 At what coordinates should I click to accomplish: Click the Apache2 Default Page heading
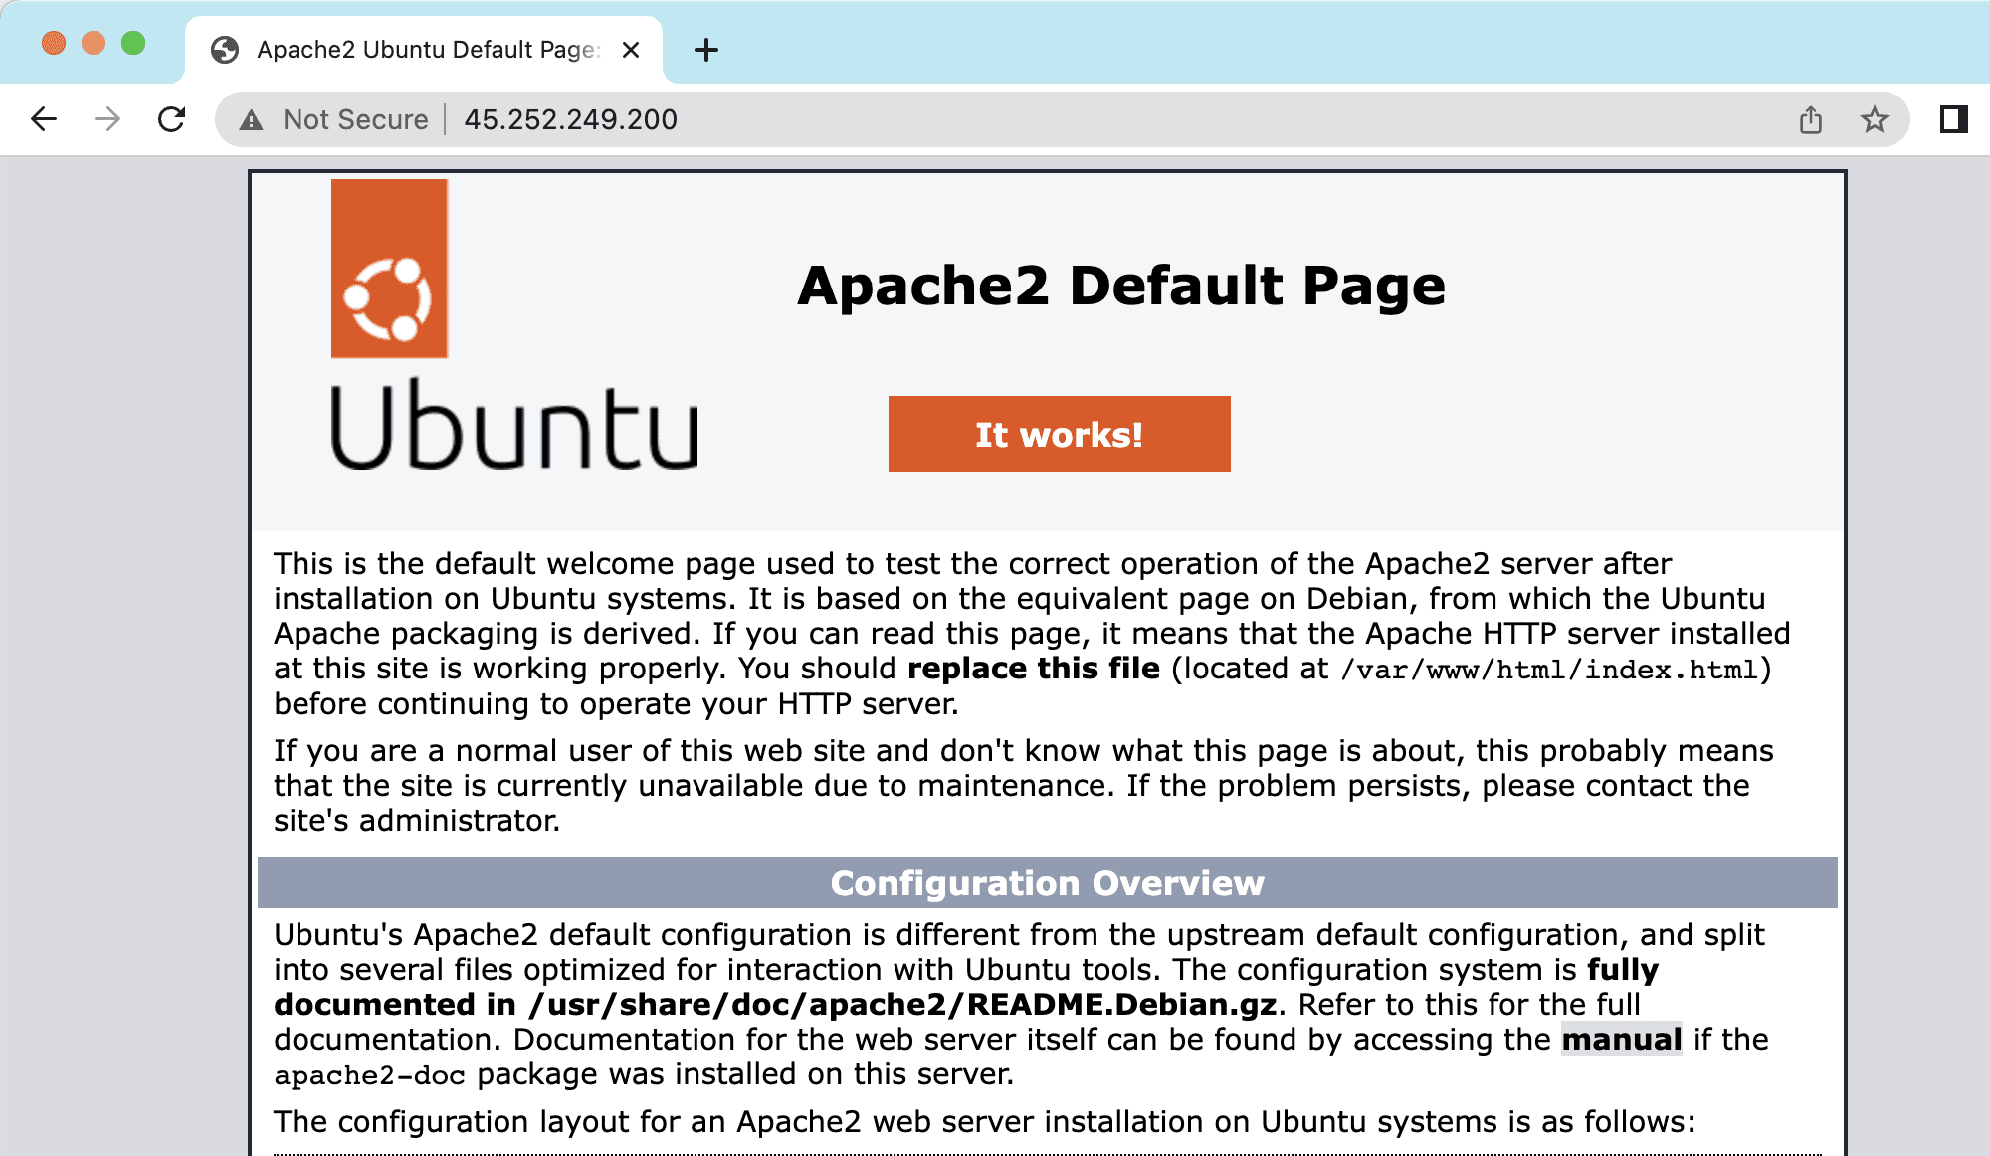click(x=1120, y=286)
